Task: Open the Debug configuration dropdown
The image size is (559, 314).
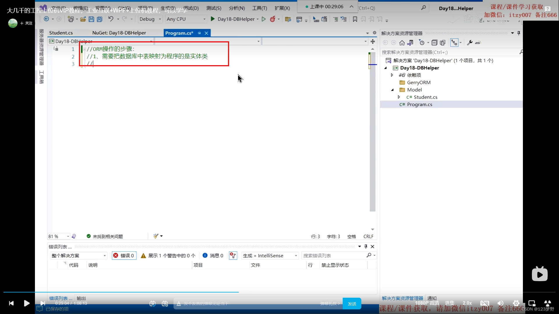Action: (x=150, y=19)
